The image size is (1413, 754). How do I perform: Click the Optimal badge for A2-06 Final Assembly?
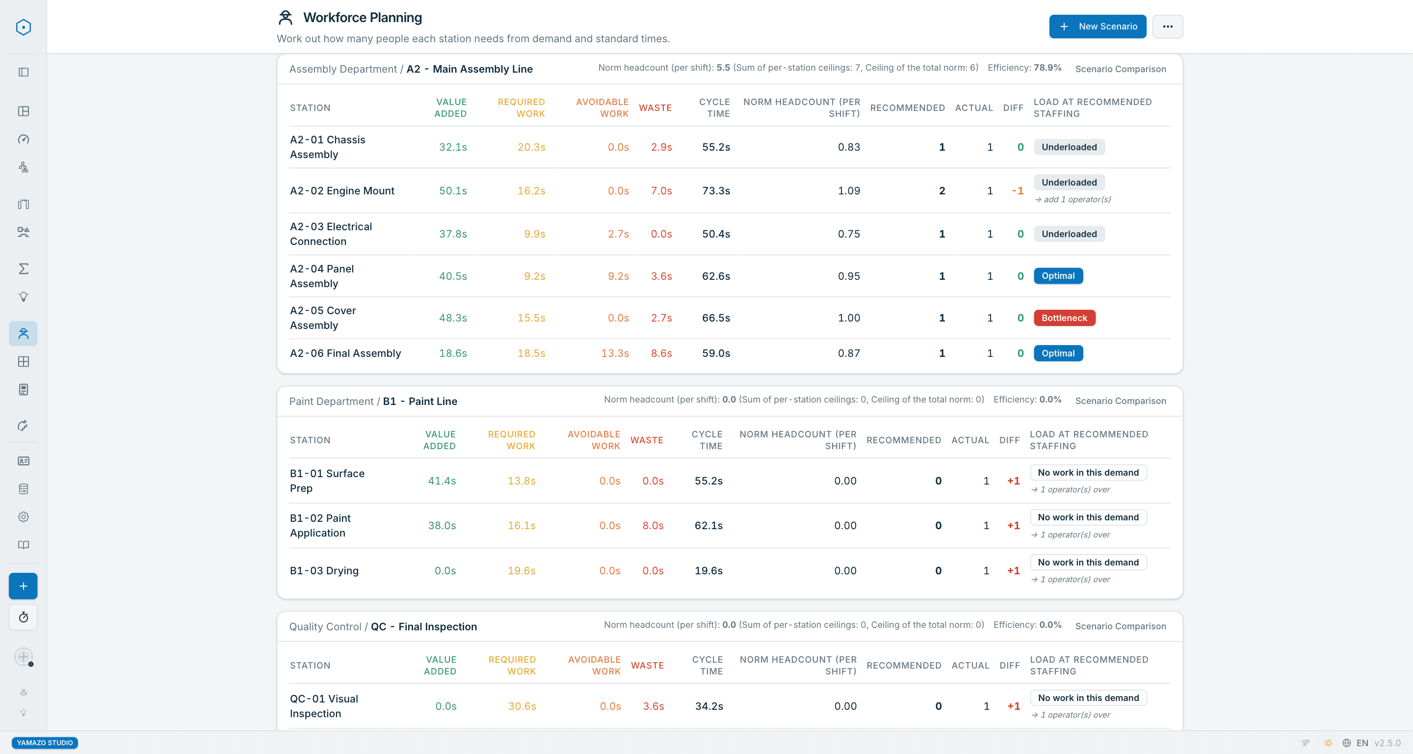1058,353
